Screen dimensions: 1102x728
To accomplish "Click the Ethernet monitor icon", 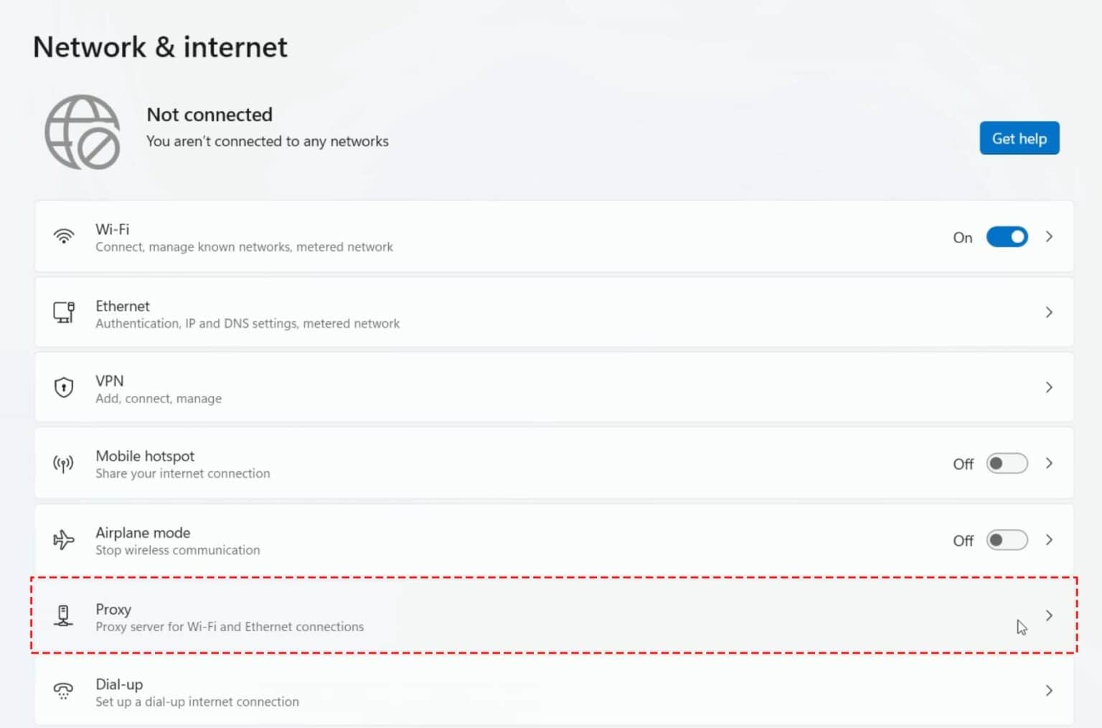I will click(64, 312).
